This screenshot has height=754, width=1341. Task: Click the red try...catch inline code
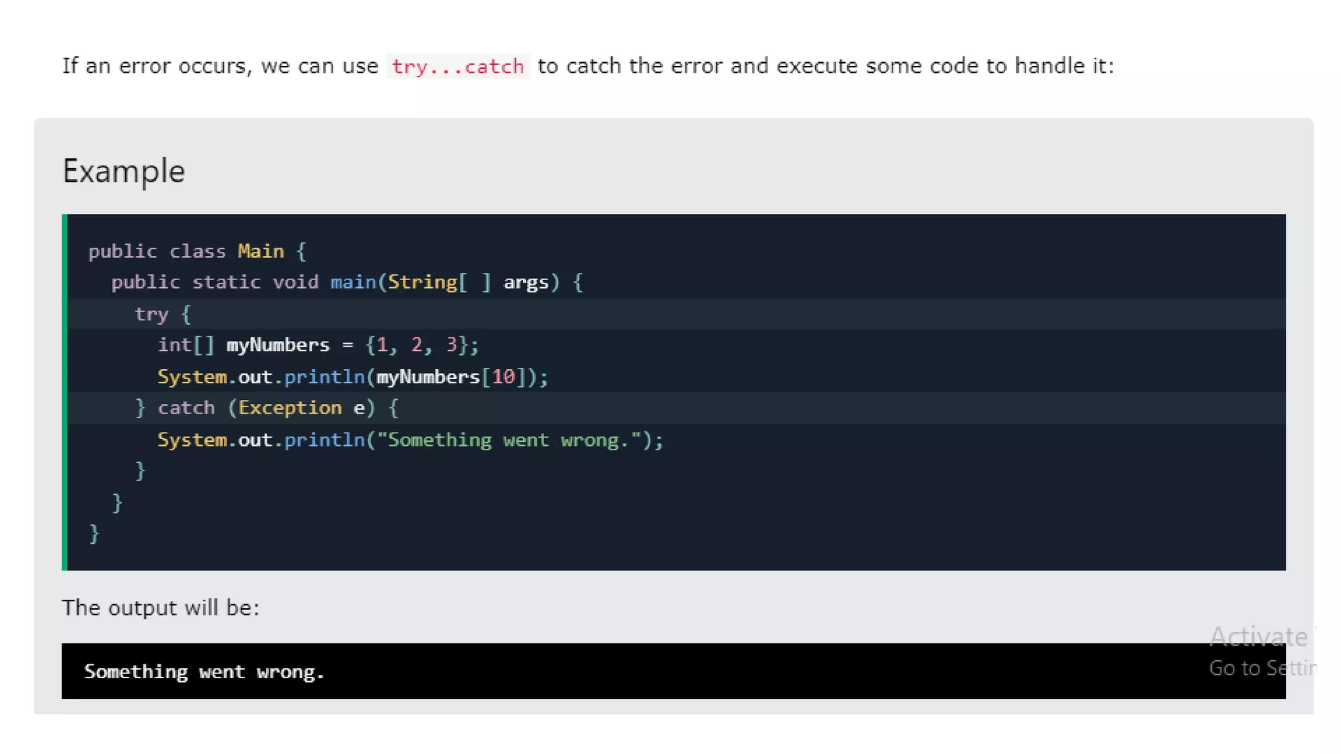pyautogui.click(x=457, y=66)
